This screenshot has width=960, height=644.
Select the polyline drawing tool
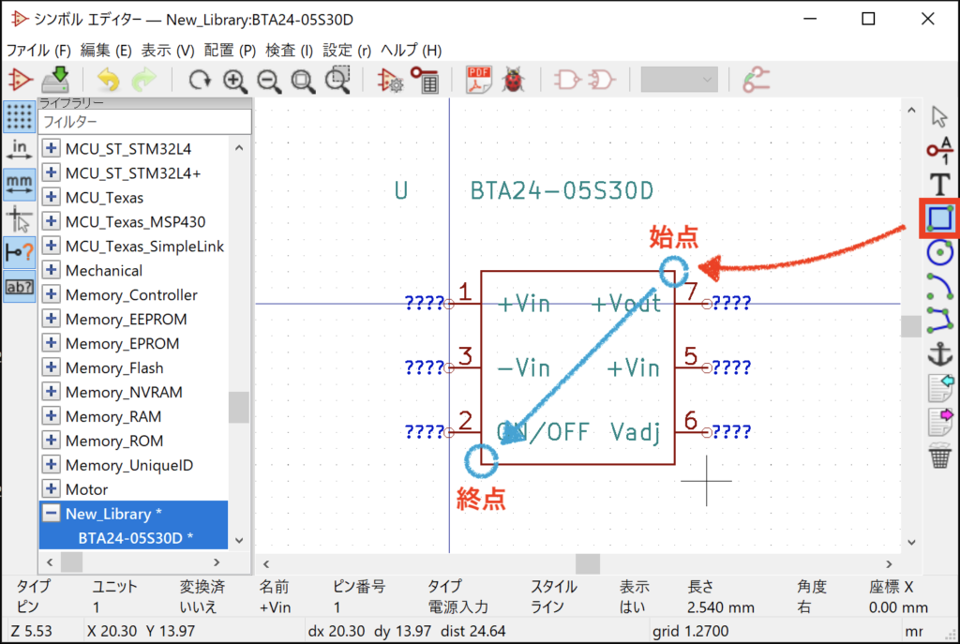(x=939, y=320)
